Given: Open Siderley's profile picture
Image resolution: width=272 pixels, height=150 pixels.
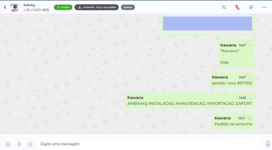Looking at the screenshot, I should (x=15, y=8).
